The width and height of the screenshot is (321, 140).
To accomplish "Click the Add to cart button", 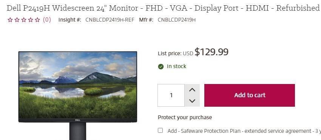I will [x=250, y=95].
